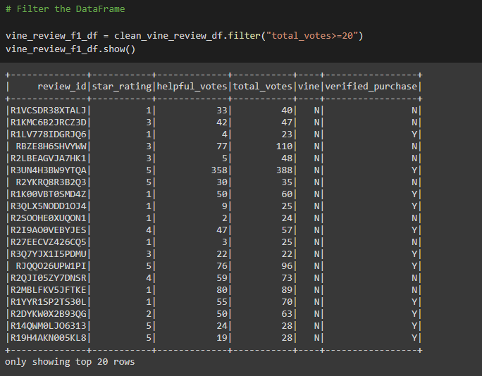Select review ID R1LV778IDGRJQ6
The width and height of the screenshot is (482, 376).
point(48,134)
